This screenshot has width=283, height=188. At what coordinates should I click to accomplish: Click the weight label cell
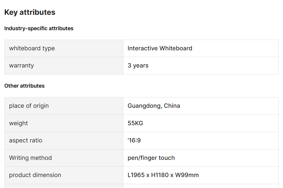pos(18,123)
